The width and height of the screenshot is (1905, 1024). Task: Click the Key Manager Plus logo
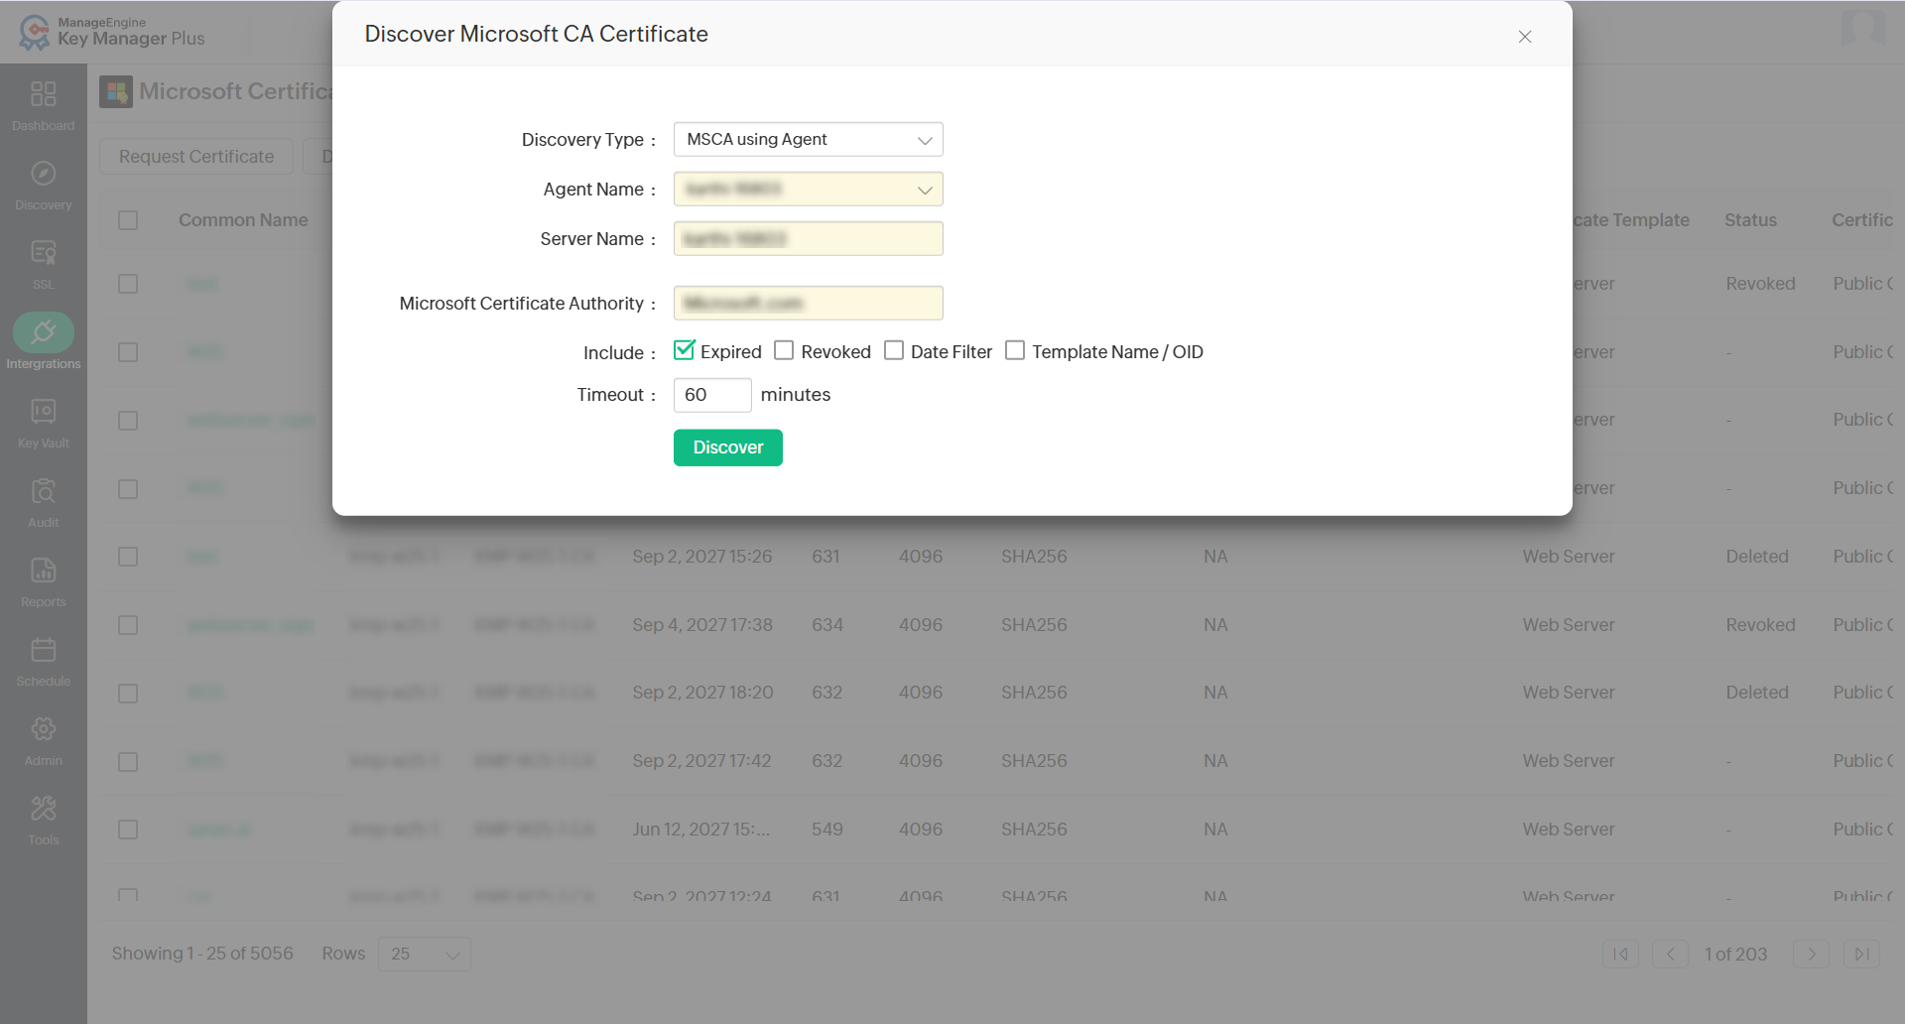point(111,32)
